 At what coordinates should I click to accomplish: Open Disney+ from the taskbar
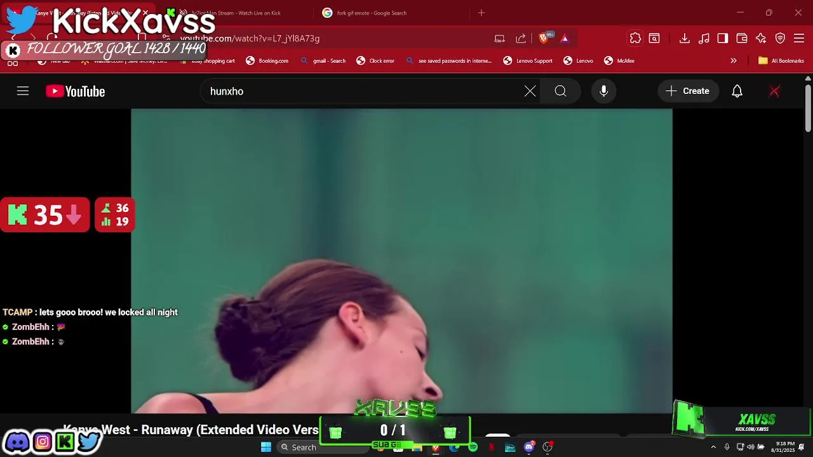coord(510,447)
